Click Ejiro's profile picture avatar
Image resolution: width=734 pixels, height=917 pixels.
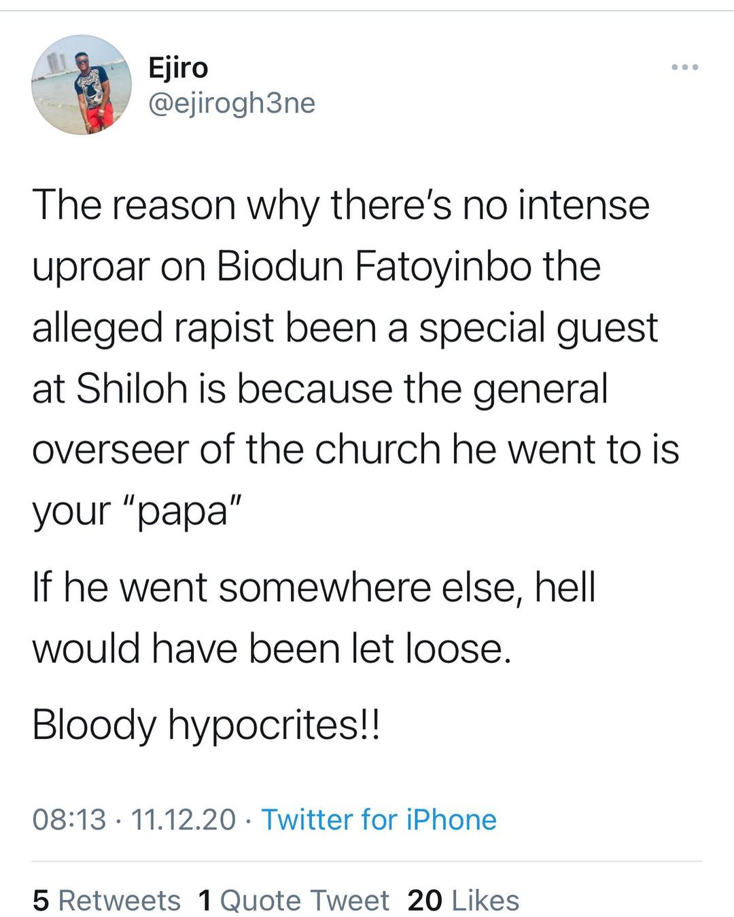pos(82,85)
